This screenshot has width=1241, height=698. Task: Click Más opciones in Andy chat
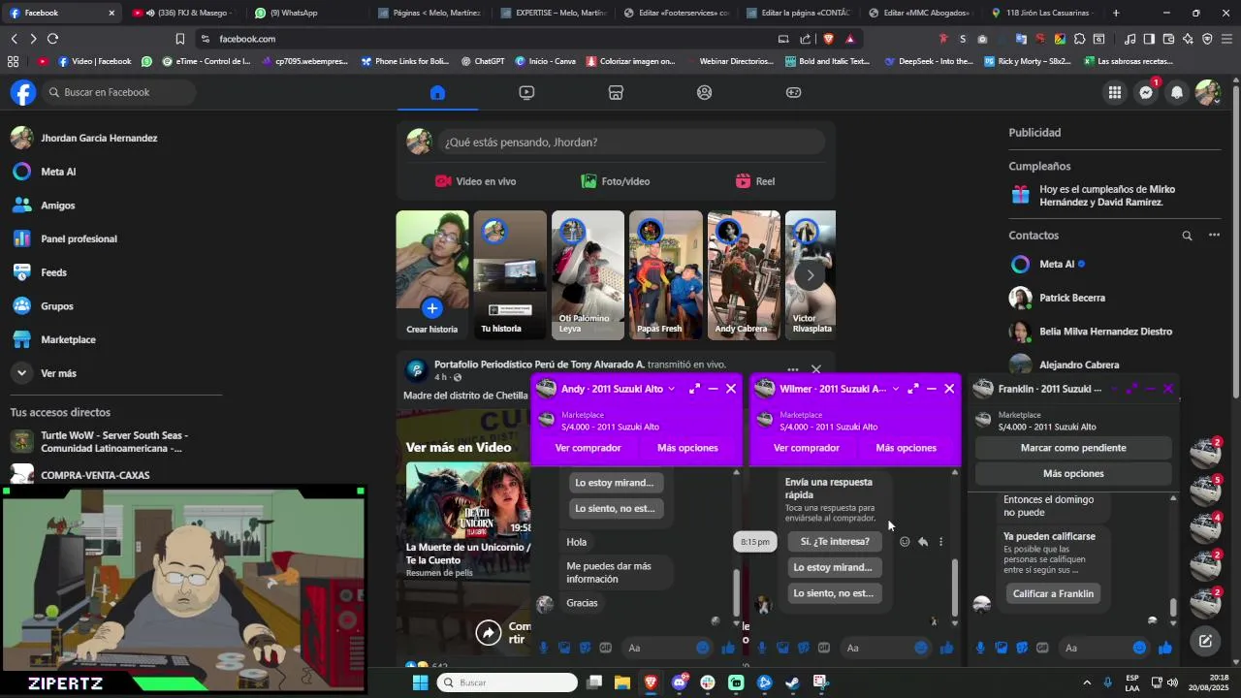click(687, 448)
